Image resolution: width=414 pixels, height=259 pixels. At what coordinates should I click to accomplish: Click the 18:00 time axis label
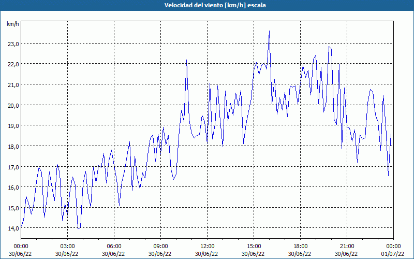(x=301, y=247)
